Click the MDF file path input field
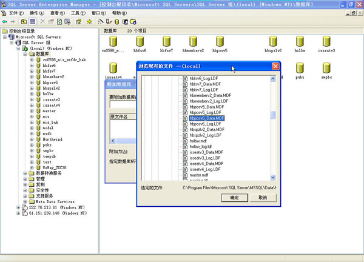 point(123,104)
